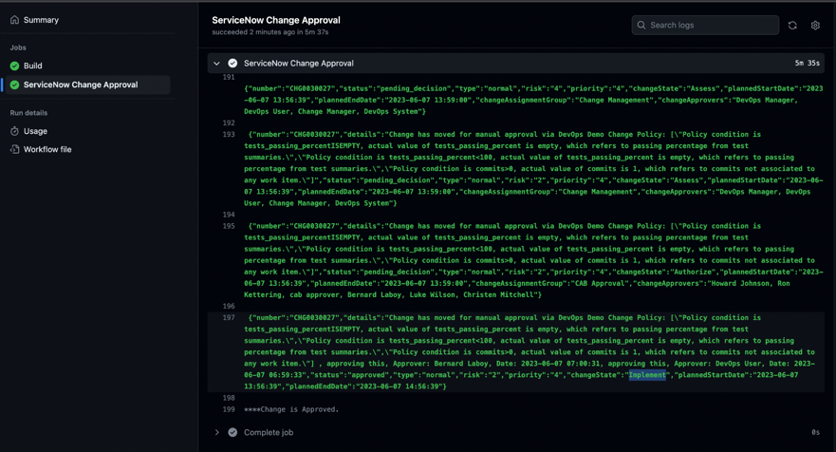Screen dimensions: 836x452
Task: Click green success icon beside ServiceNow Change Approval sidebar
Action: pyautogui.click(x=14, y=85)
